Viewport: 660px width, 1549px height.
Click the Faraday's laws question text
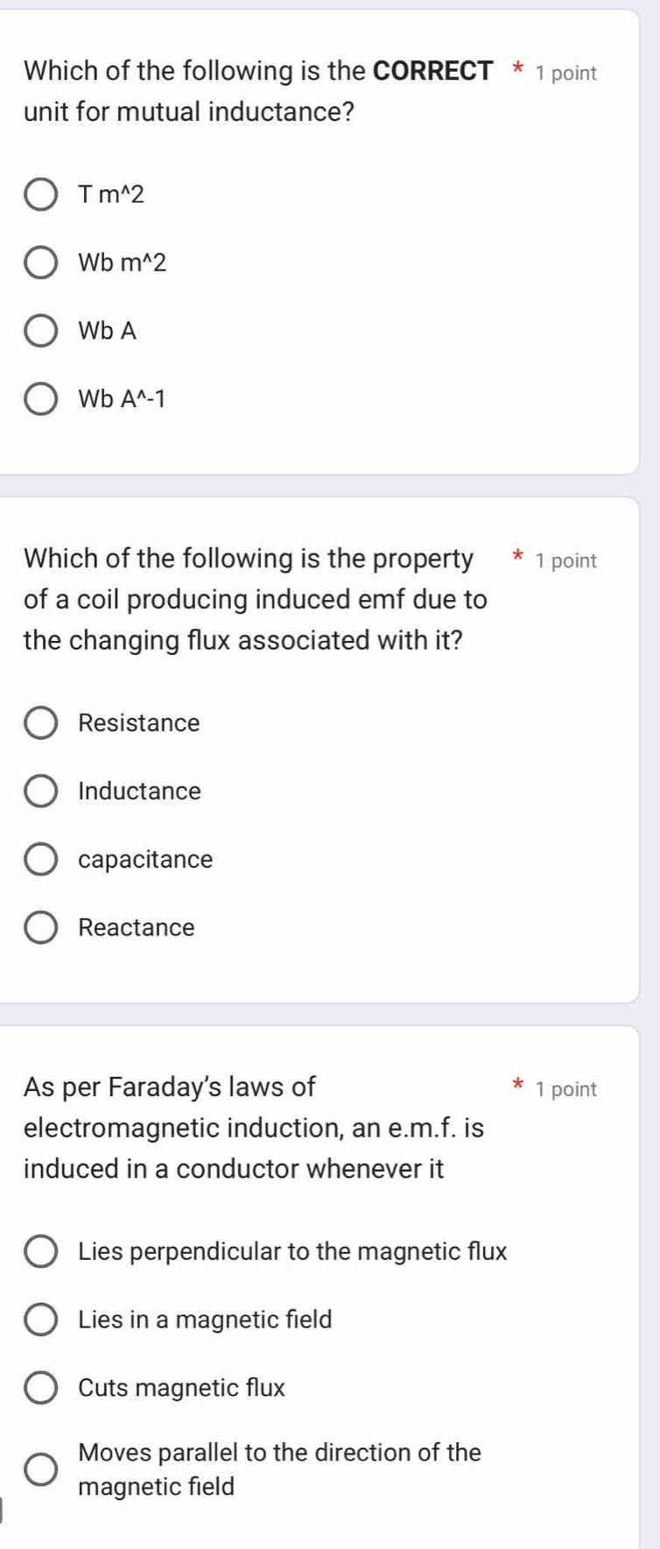(253, 1128)
